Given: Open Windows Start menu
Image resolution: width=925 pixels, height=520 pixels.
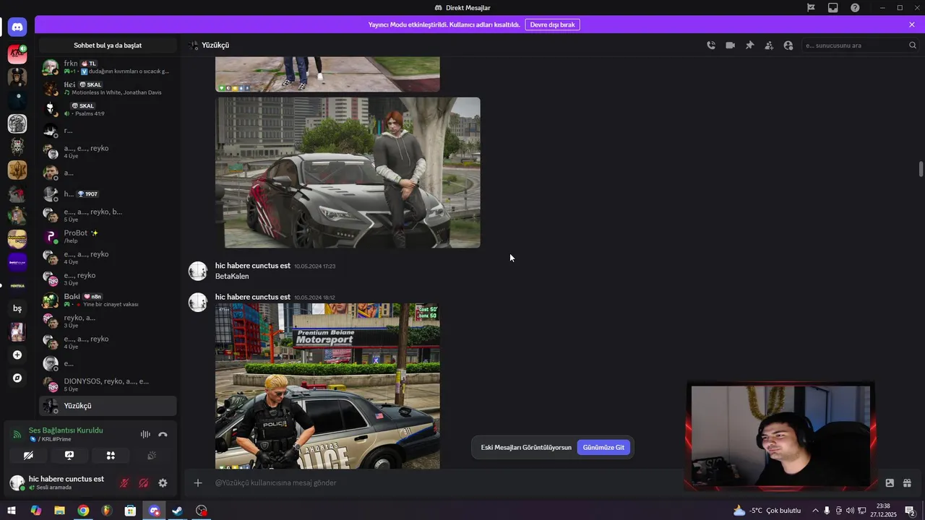Looking at the screenshot, I should tap(12, 511).
